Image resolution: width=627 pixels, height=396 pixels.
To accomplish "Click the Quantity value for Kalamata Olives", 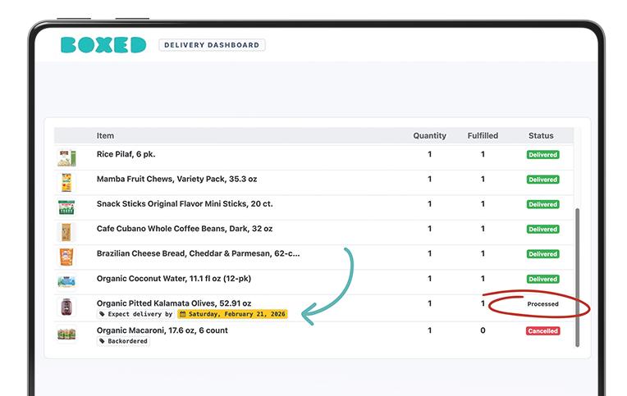I will 429,303.
